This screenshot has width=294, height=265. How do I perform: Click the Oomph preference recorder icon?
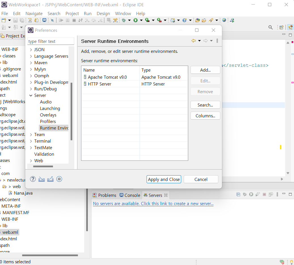tap(59, 179)
